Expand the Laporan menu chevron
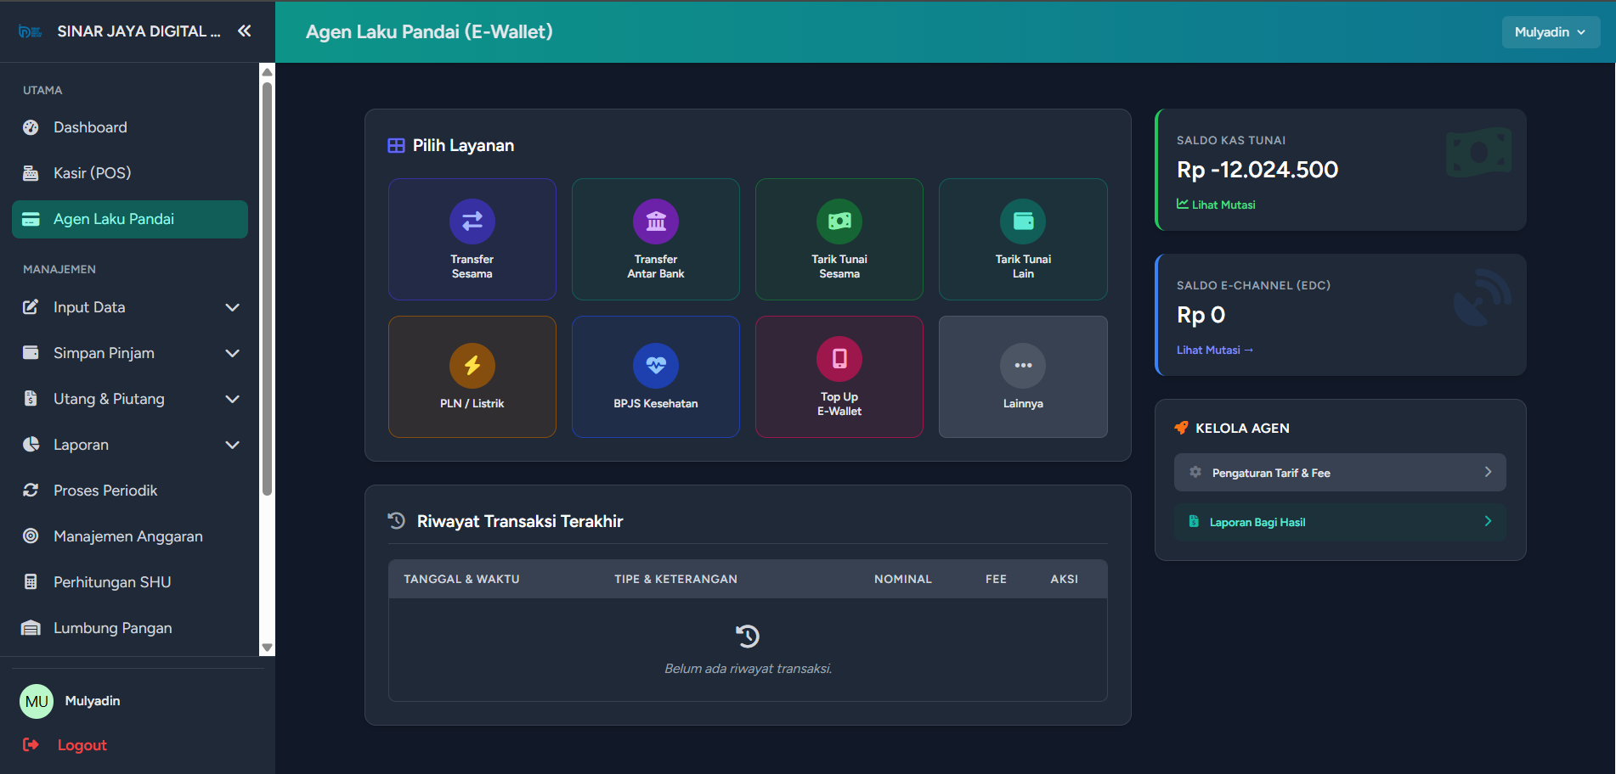The width and height of the screenshot is (1616, 774). [x=232, y=445]
